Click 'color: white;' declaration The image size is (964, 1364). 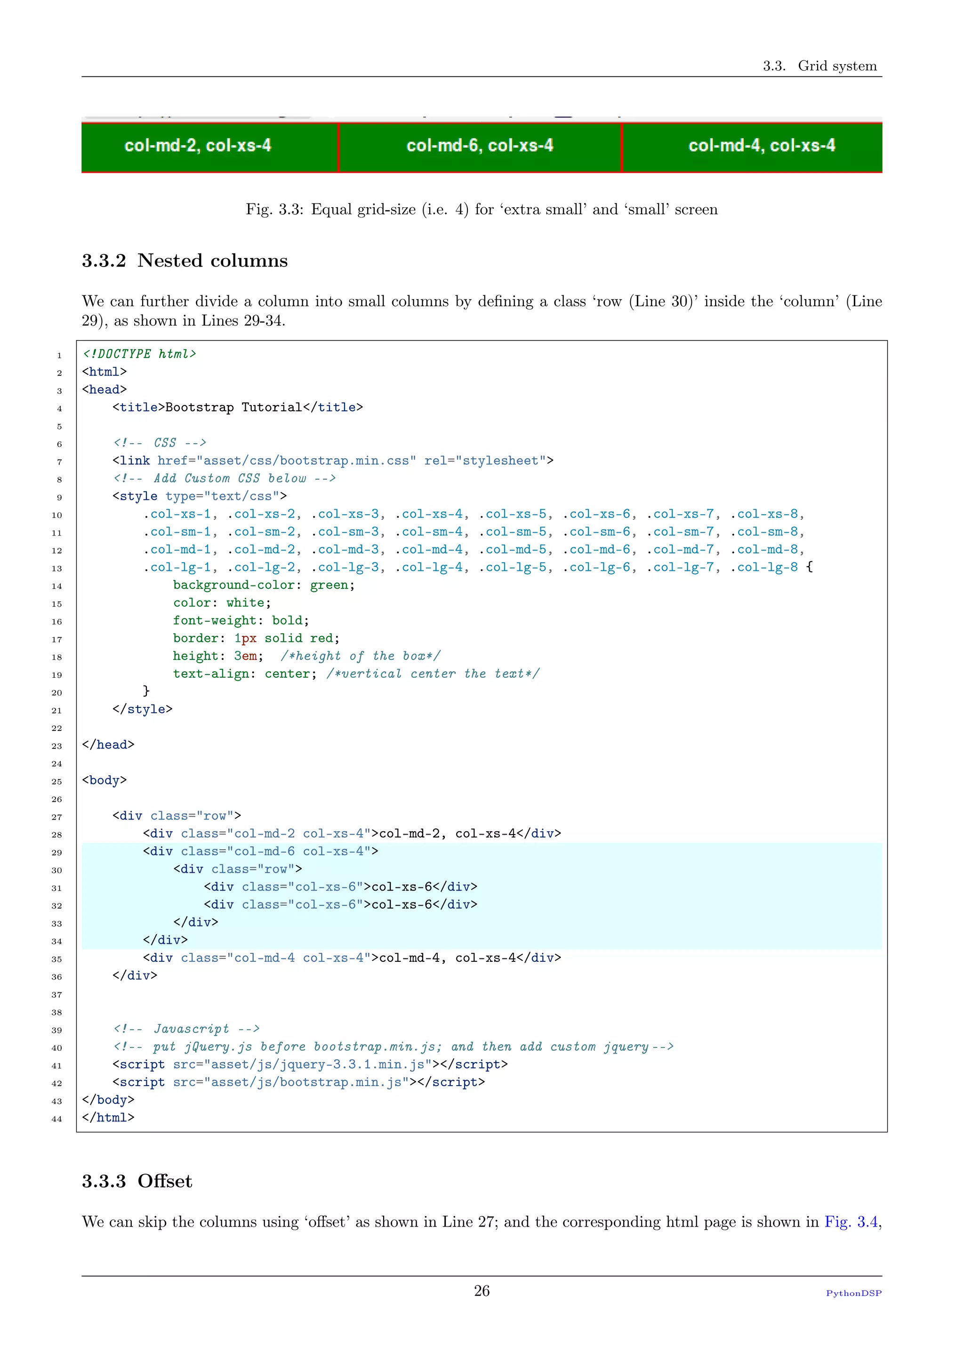(222, 603)
